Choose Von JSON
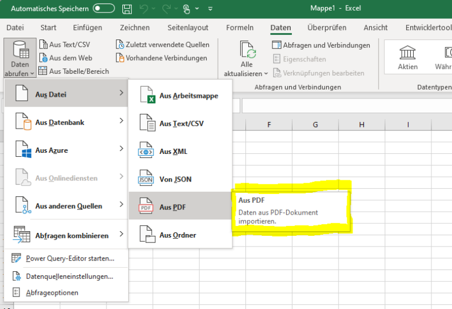 click(x=180, y=179)
